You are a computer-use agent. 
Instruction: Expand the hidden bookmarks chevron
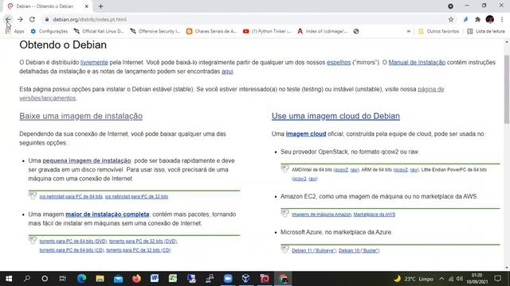pyautogui.click(x=409, y=32)
